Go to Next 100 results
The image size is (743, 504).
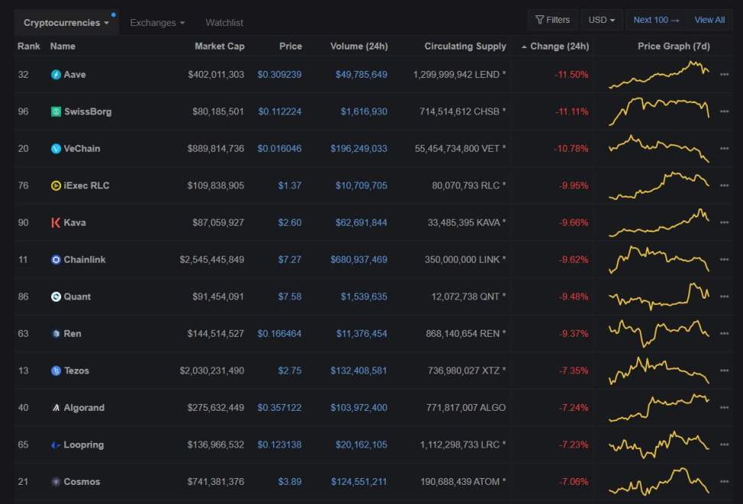tap(656, 20)
